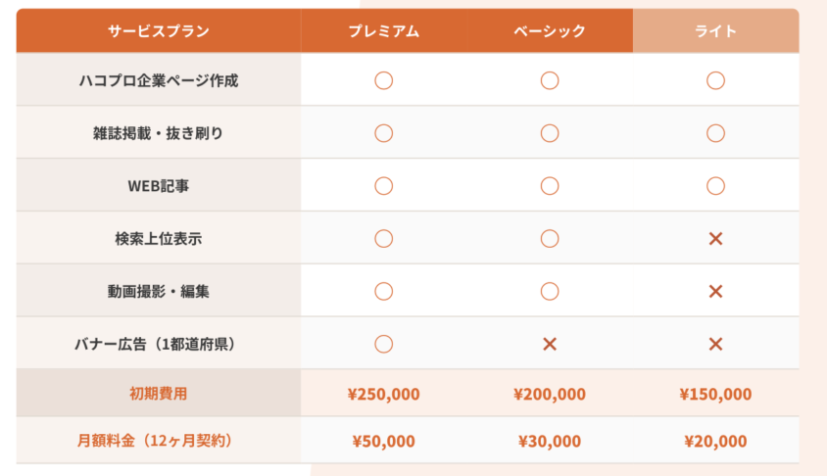
Task: Click cross icon for ベーシック バナー広告
Action: pos(550,344)
